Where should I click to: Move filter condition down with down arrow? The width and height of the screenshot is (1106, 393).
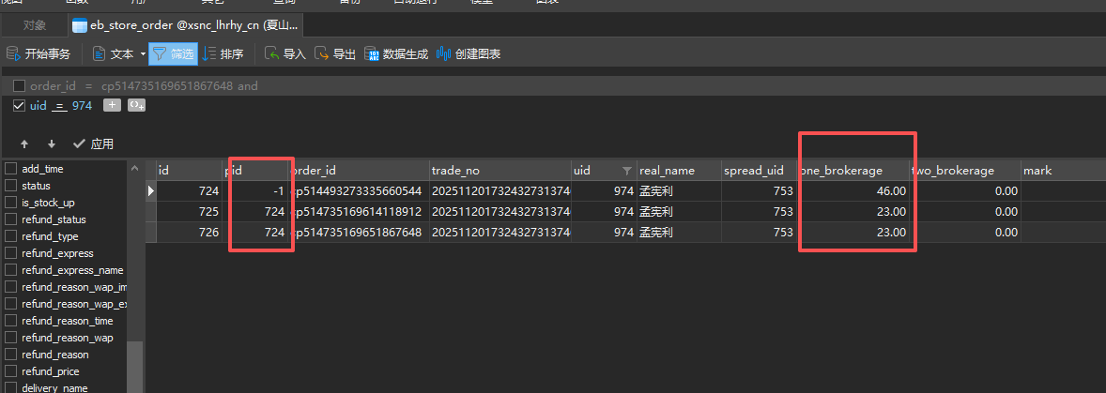coord(52,144)
